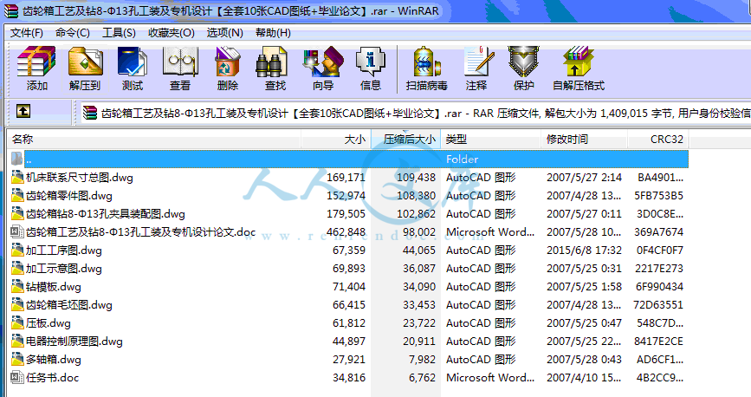Go up one level using arrow button
The width and height of the screenshot is (751, 397).
click(23, 111)
